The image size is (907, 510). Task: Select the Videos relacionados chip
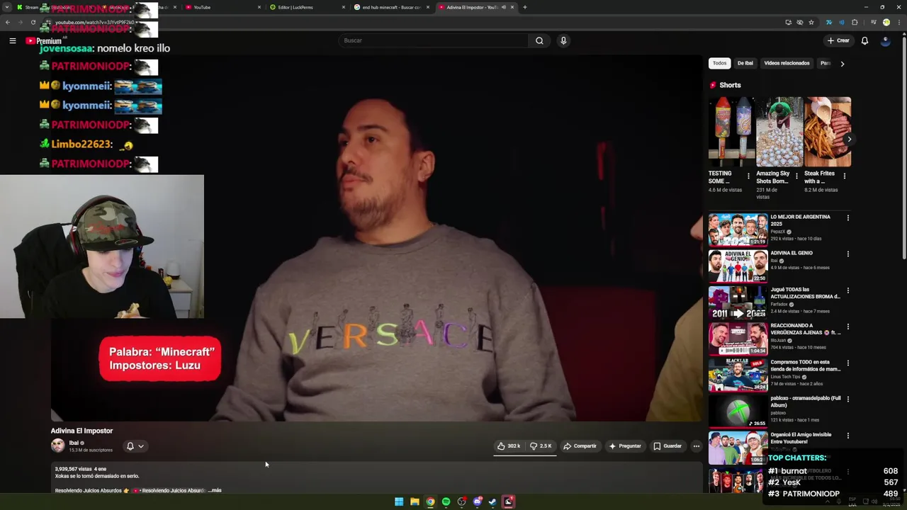click(787, 63)
